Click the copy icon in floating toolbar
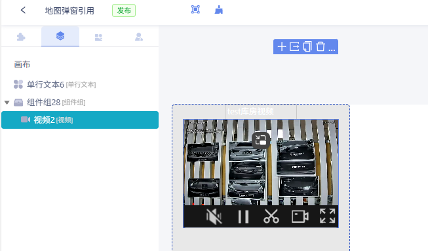This screenshot has width=428, height=251. tap(307, 47)
